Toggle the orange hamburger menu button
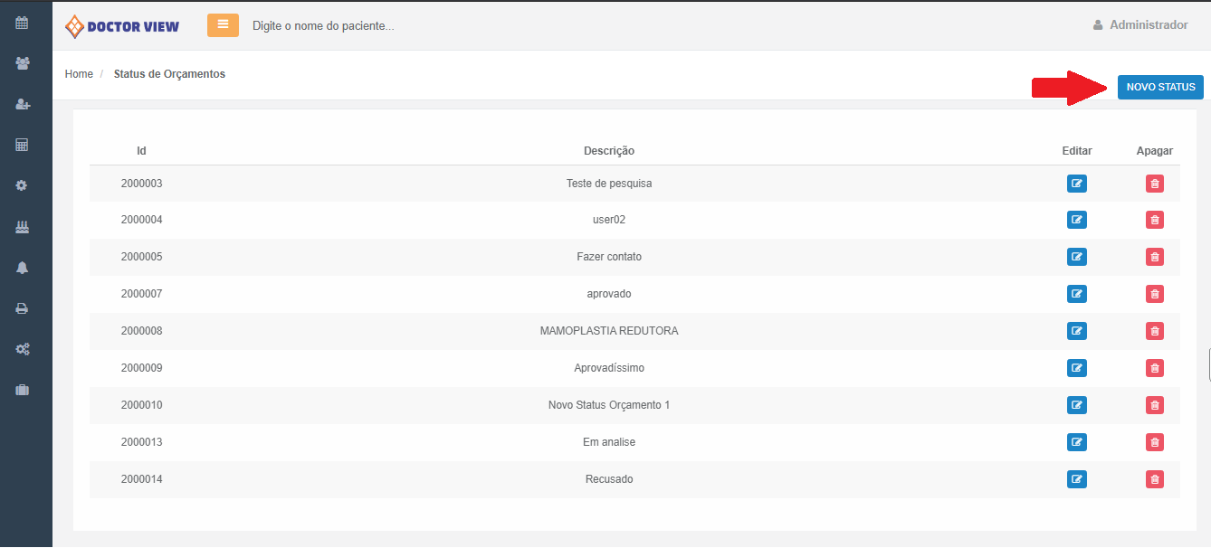Viewport: 1211px width, 548px height. tap(223, 25)
